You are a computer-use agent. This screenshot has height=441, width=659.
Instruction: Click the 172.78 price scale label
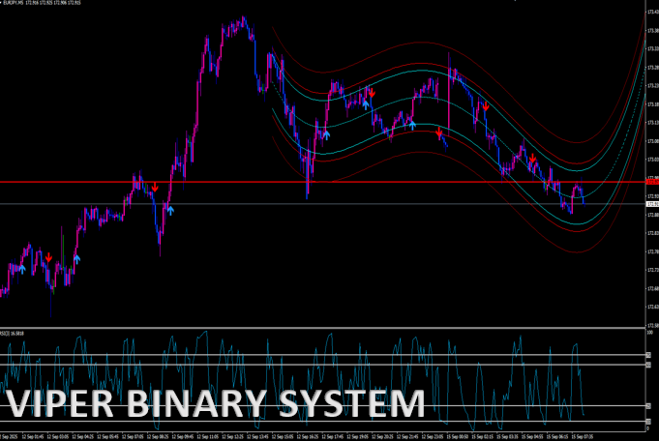[x=653, y=251]
